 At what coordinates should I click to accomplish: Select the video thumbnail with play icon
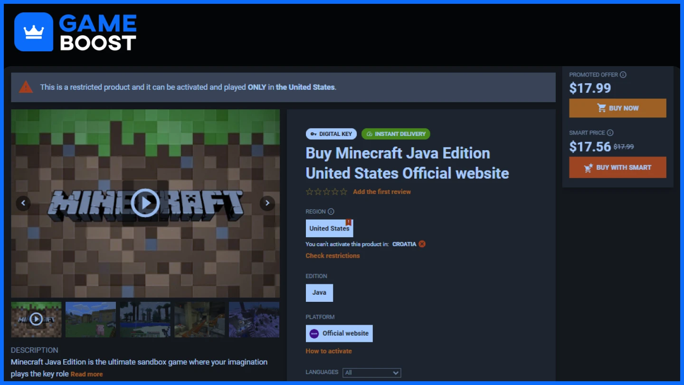tap(36, 319)
